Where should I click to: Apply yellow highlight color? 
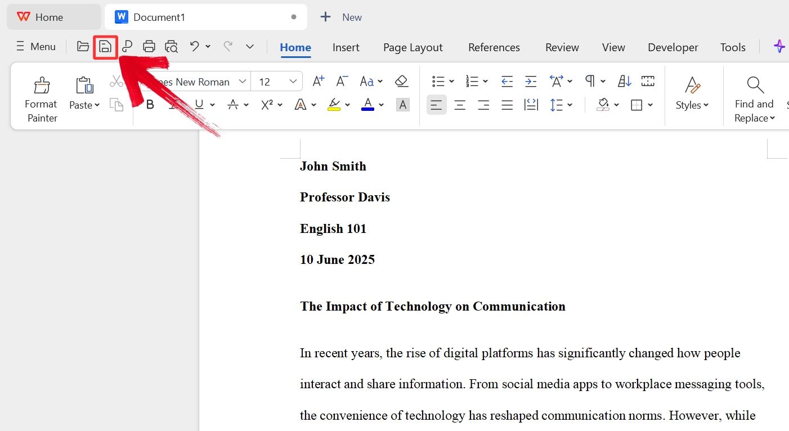(334, 105)
